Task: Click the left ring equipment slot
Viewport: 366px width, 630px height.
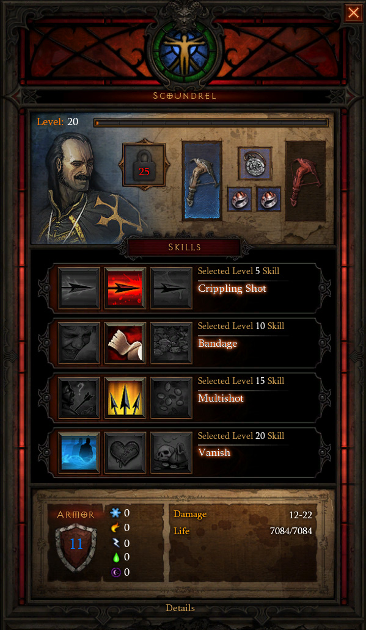Action: point(240,199)
